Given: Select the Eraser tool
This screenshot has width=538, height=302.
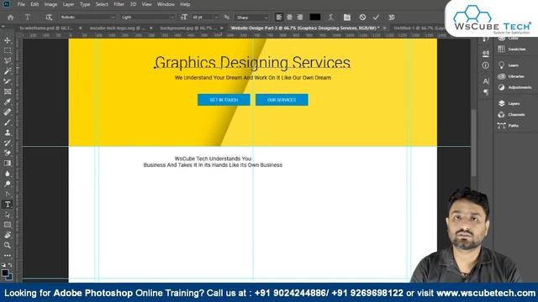Looking at the screenshot, I should pyautogui.click(x=8, y=153).
